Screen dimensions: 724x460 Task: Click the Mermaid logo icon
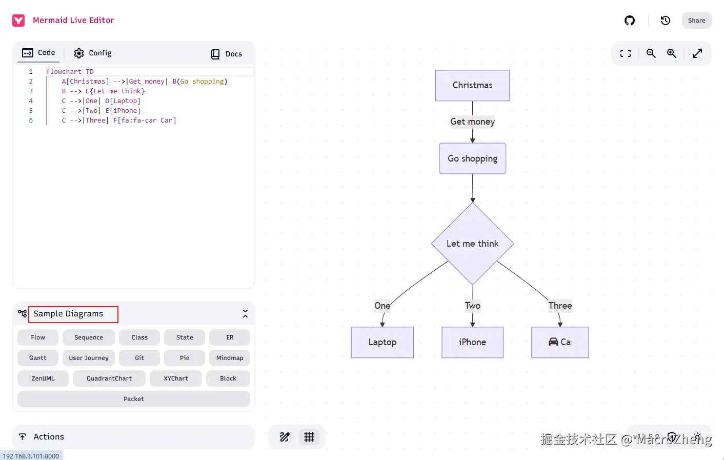click(x=18, y=21)
